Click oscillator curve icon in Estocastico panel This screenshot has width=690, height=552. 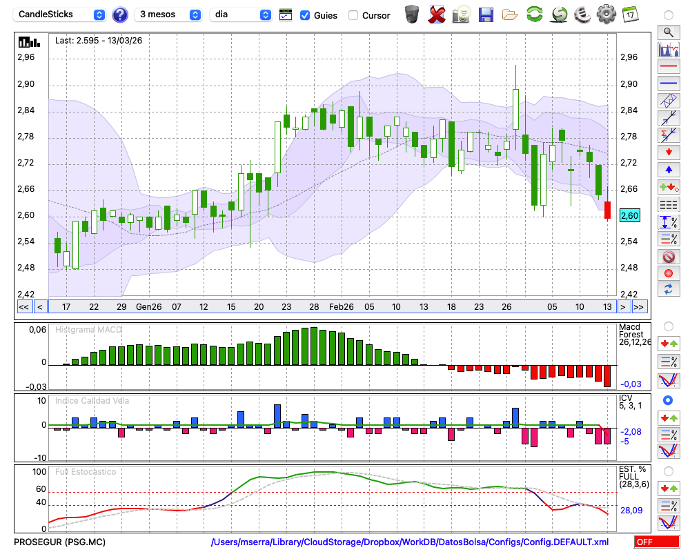pyautogui.click(x=669, y=523)
